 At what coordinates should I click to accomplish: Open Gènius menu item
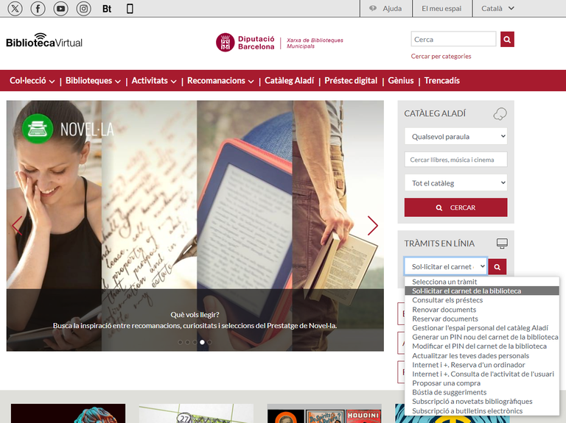coord(401,81)
